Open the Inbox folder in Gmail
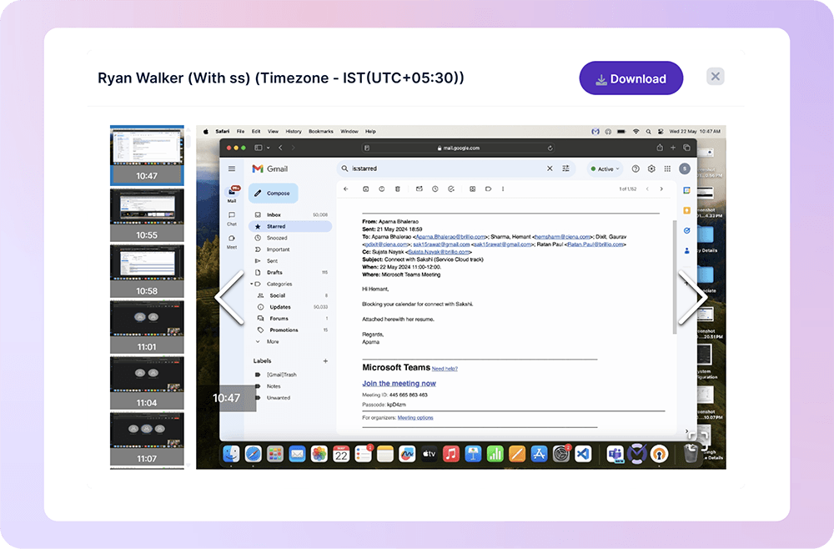Screen dimensions: 834x549 coord(290,215)
